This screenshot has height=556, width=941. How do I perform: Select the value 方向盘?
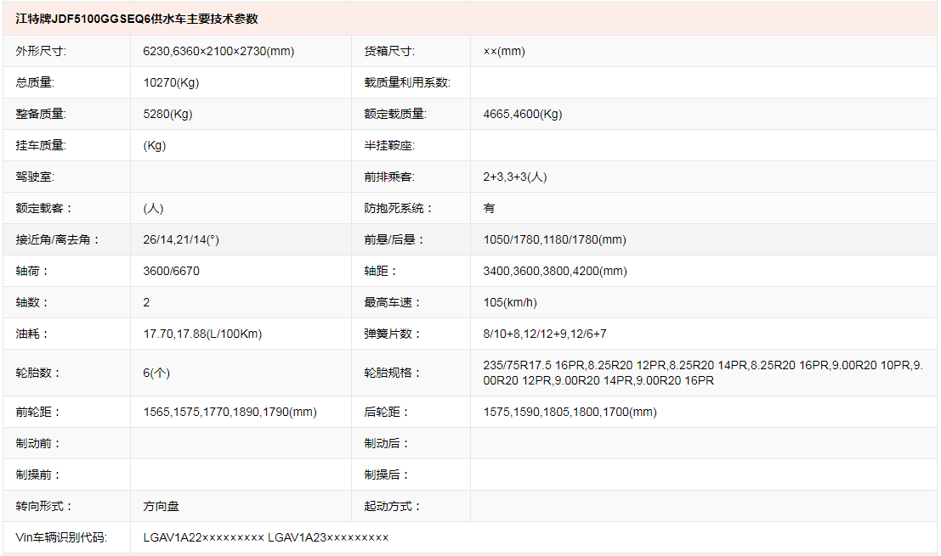pyautogui.click(x=161, y=506)
